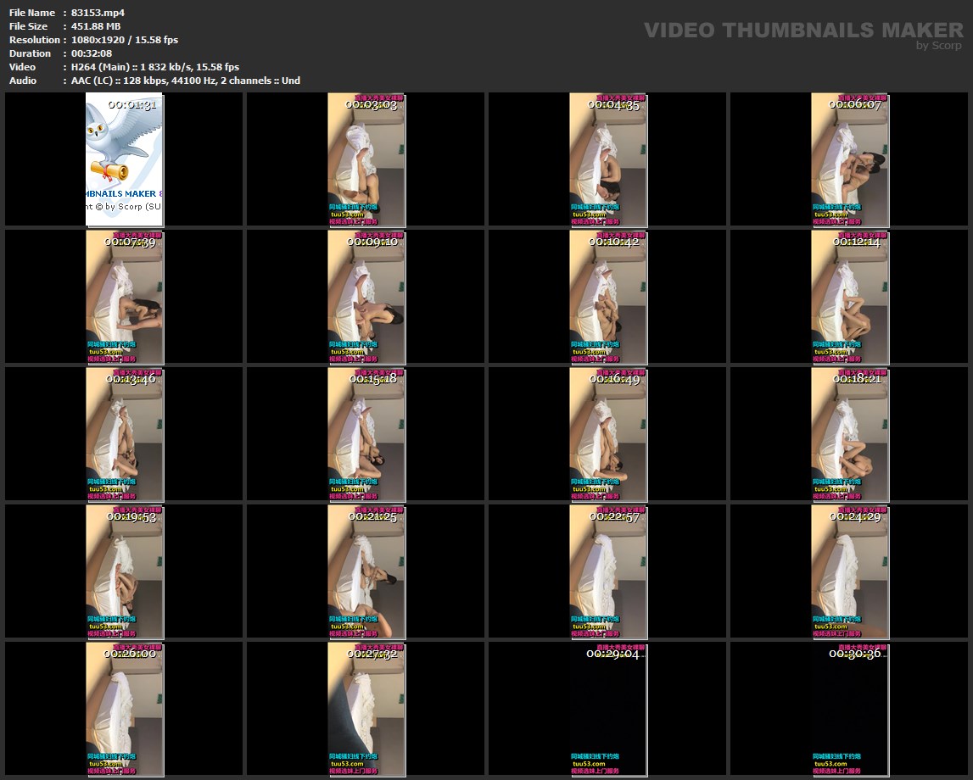Select the thumbnail at 00:12:14
This screenshot has height=780, width=973.
[850, 297]
